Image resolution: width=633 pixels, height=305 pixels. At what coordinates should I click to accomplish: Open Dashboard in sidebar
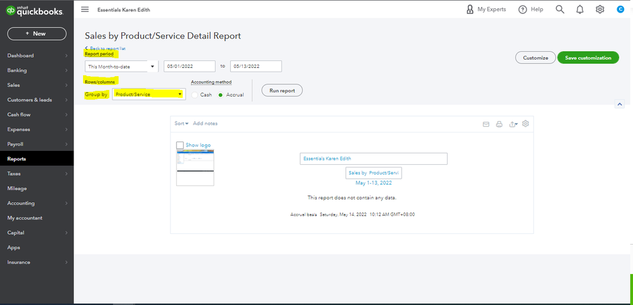click(20, 56)
